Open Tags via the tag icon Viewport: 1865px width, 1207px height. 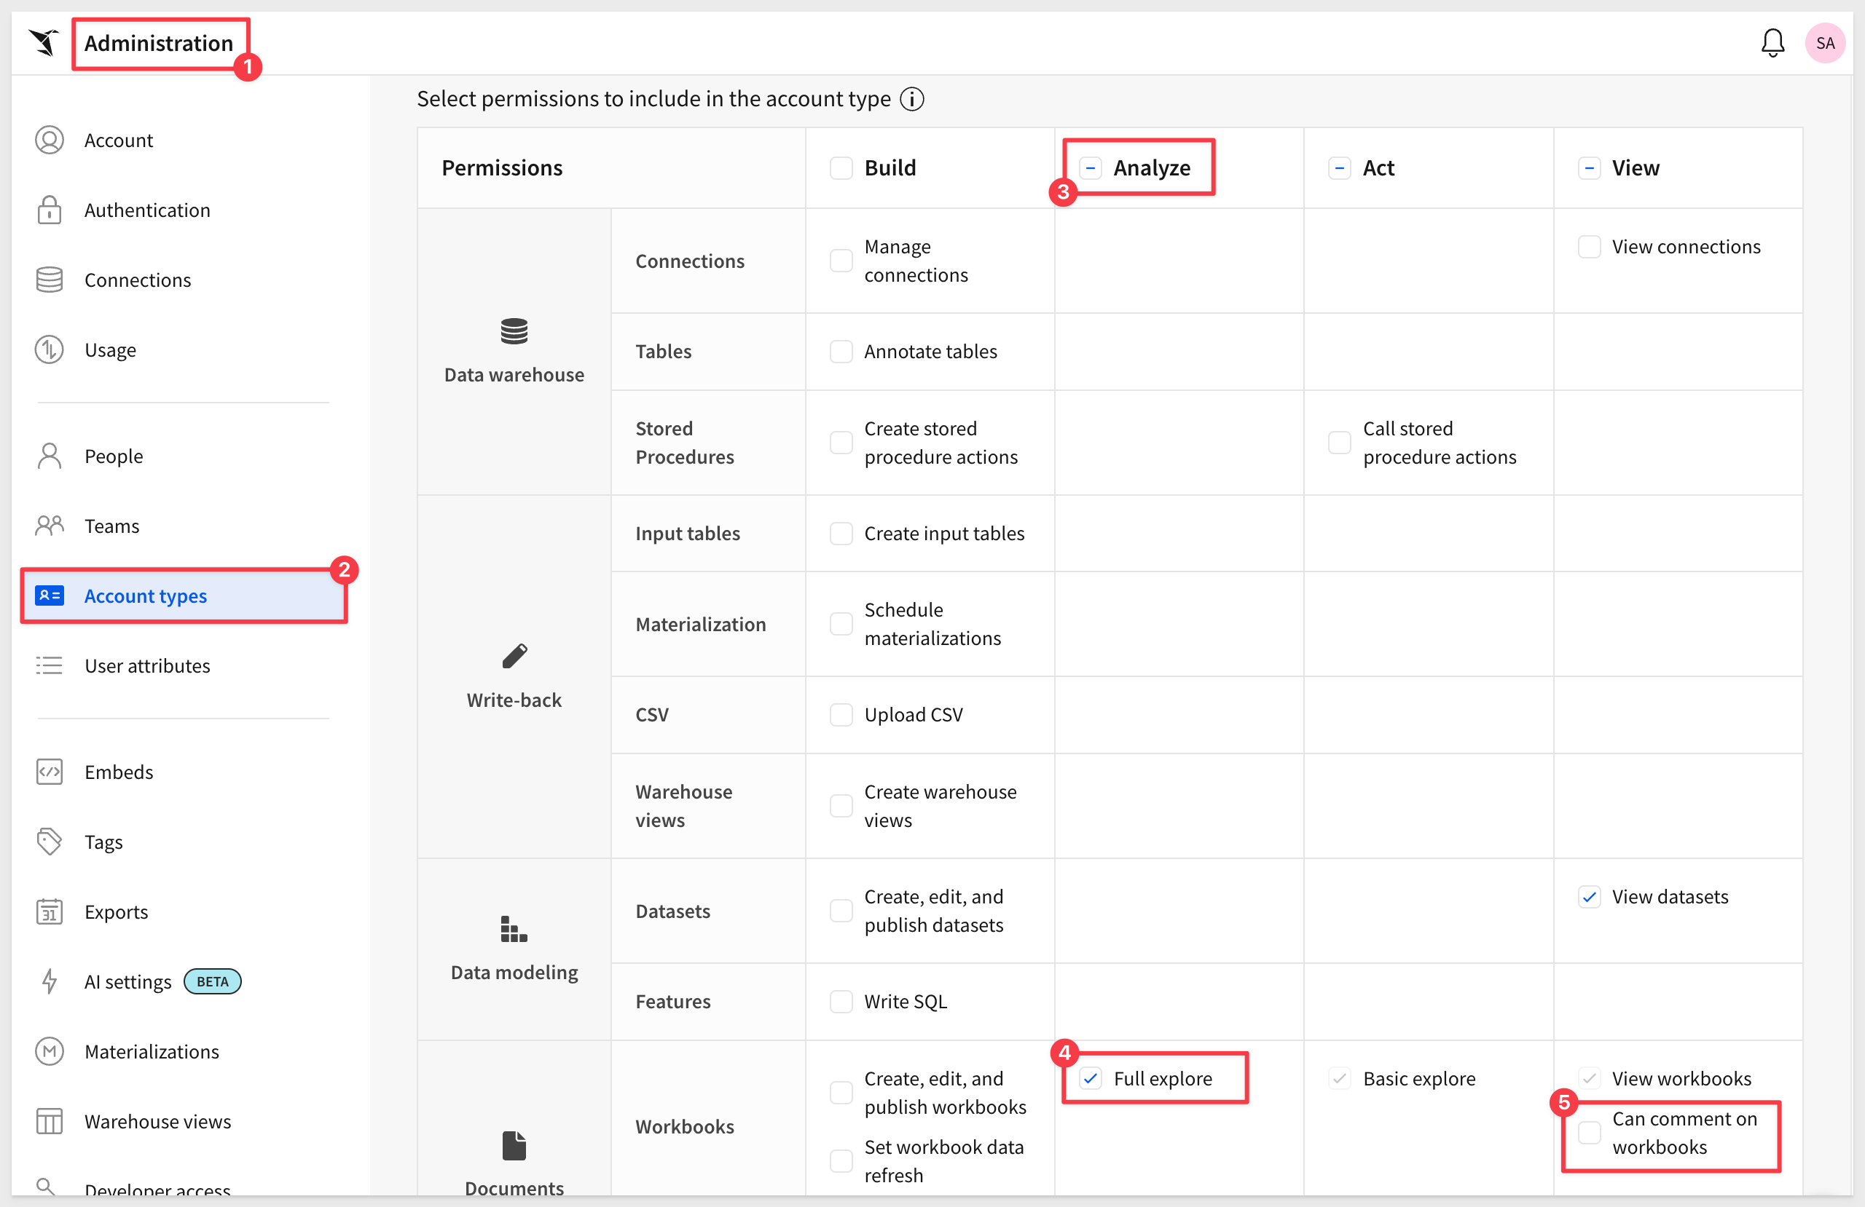pyautogui.click(x=50, y=842)
